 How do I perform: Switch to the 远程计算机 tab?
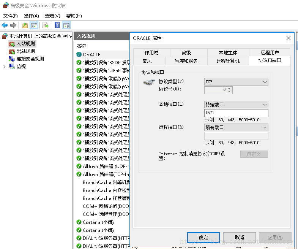(228, 61)
